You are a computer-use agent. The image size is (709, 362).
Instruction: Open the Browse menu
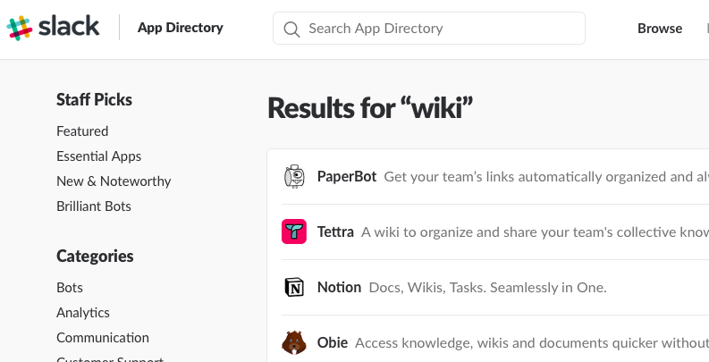(660, 28)
